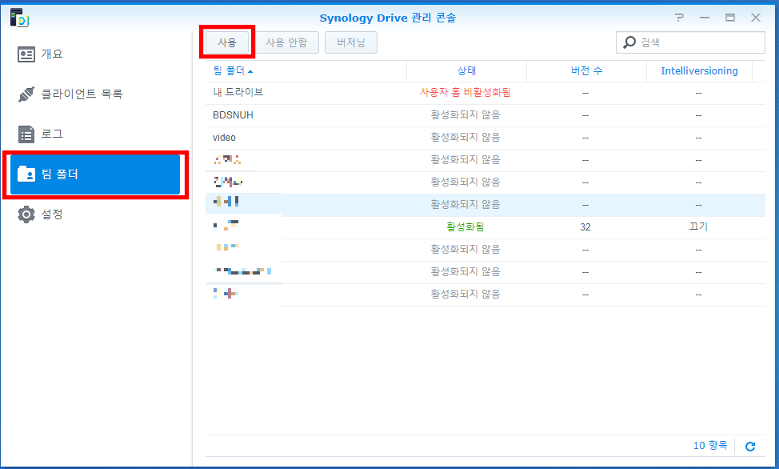Close the Synology Drive console window
The width and height of the screenshot is (779, 469).
(x=756, y=18)
